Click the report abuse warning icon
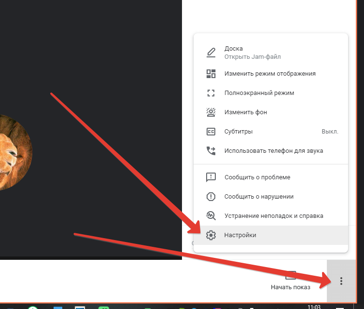The height and width of the screenshot is (309, 364). (x=211, y=197)
